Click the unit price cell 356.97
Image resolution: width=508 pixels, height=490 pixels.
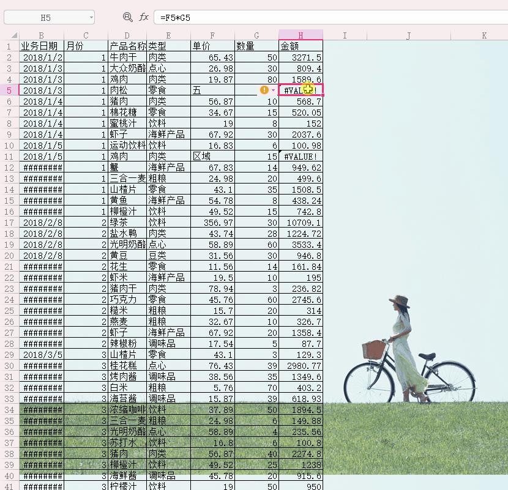pos(212,223)
